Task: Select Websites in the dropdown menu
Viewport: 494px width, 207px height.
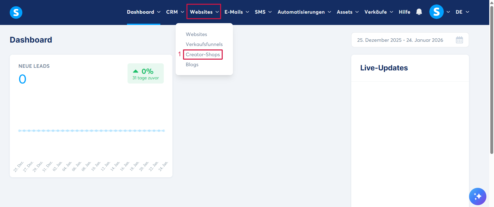Action: tap(196, 34)
